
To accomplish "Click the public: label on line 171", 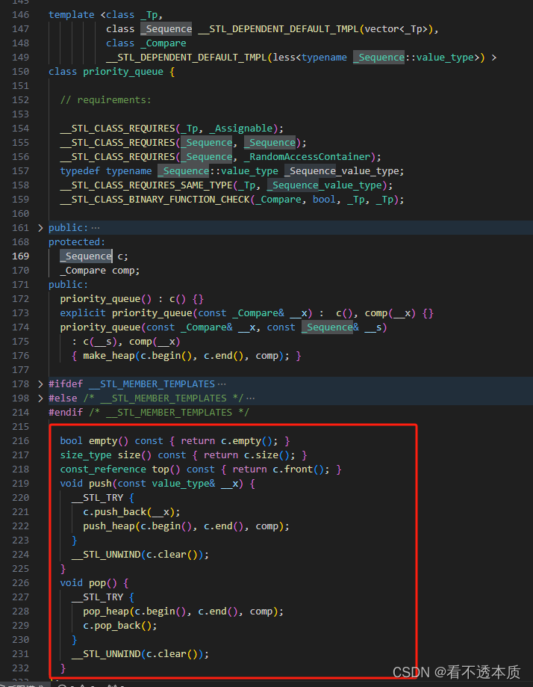I will [x=68, y=285].
